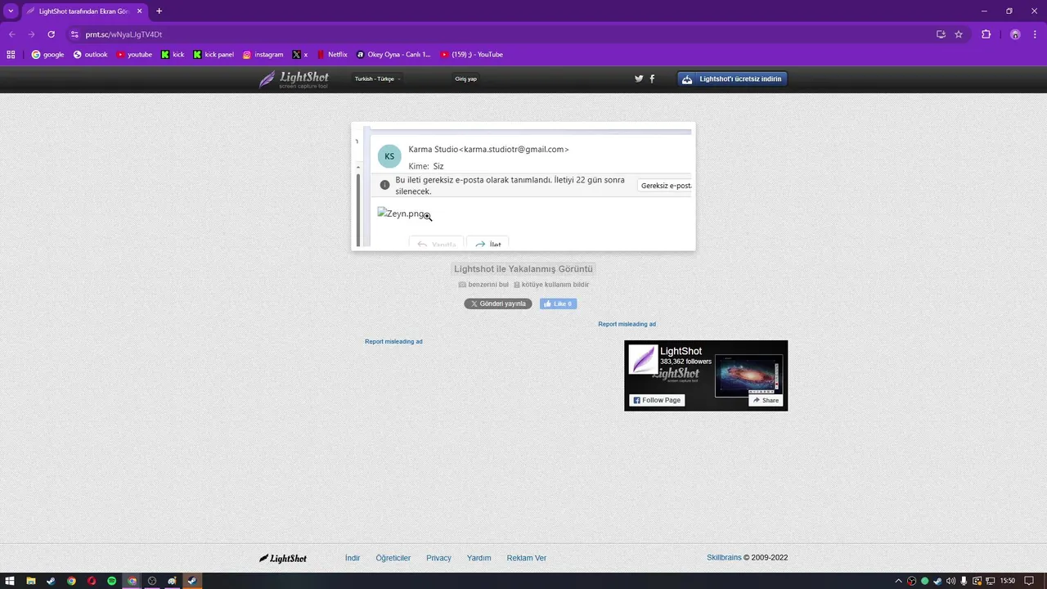Click the Skillbrains footer link
The width and height of the screenshot is (1047, 589).
tap(724, 558)
